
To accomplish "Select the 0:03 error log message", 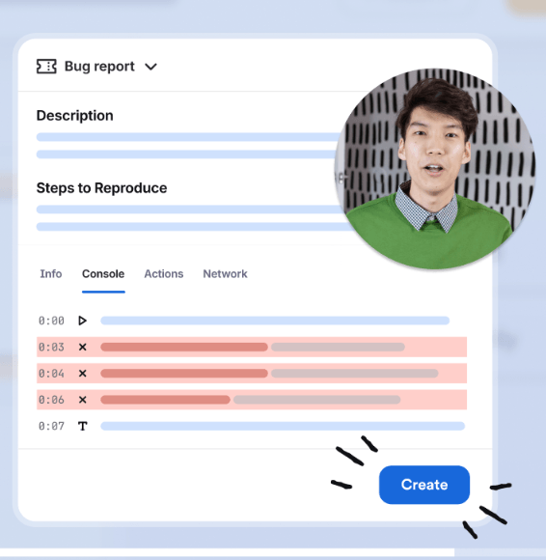I will point(253,347).
